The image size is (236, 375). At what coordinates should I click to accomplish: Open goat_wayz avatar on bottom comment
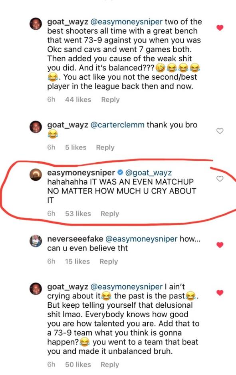coord(36,288)
